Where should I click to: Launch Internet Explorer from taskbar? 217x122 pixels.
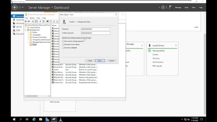point(34,119)
